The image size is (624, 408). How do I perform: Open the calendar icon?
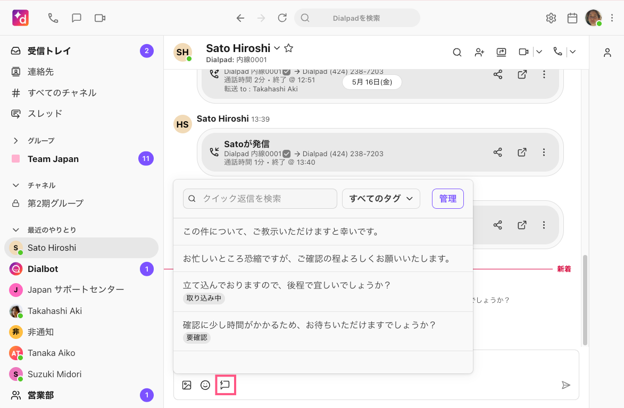[x=572, y=18]
